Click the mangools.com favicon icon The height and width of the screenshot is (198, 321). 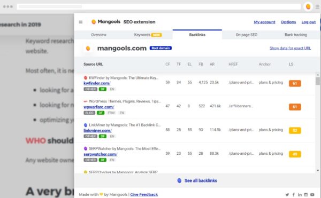coord(88,49)
